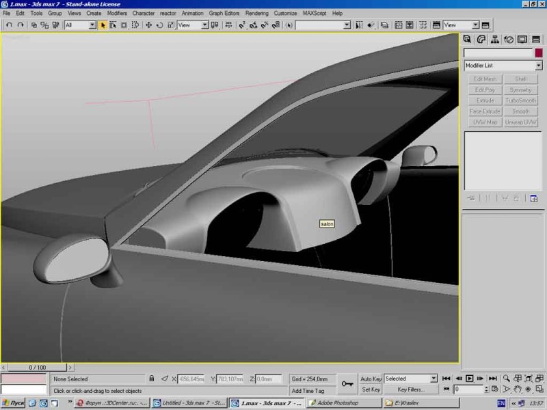Switch to Adobe Photoshop in the taskbar
This screenshot has height=410, width=547.
tap(344, 403)
